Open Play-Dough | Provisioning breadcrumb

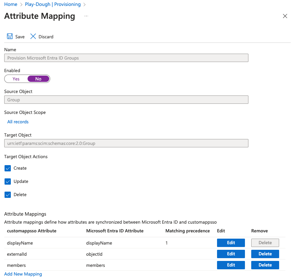coord(53,4)
